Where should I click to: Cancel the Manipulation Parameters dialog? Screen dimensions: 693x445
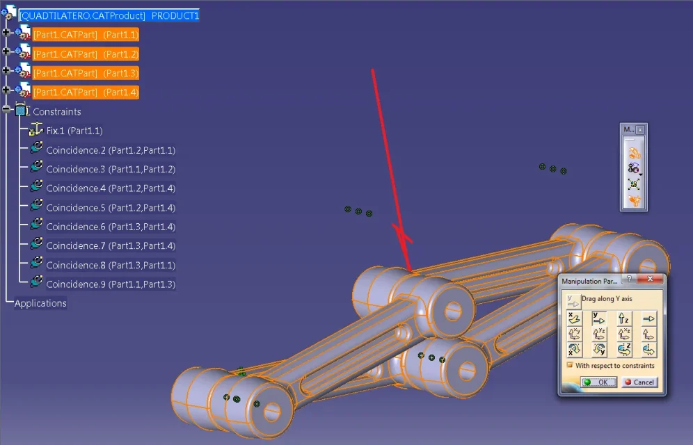click(639, 382)
